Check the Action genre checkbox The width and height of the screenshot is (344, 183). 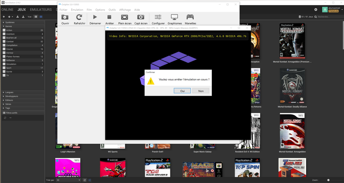tap(4, 30)
